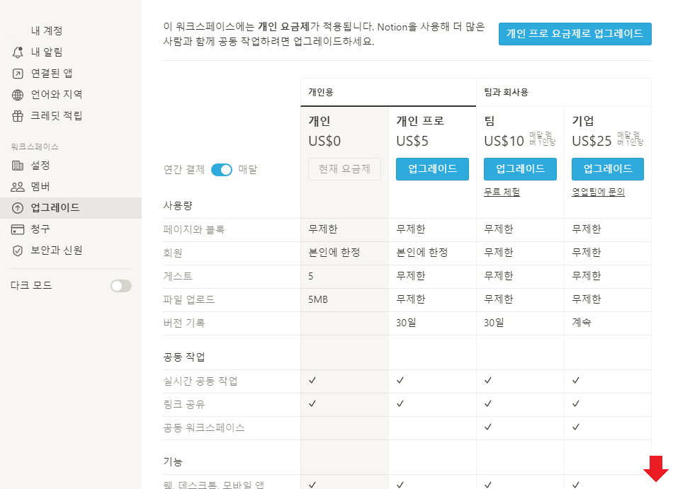The width and height of the screenshot is (673, 489).
Task: Click the 계속 version history value
Action: click(x=582, y=322)
